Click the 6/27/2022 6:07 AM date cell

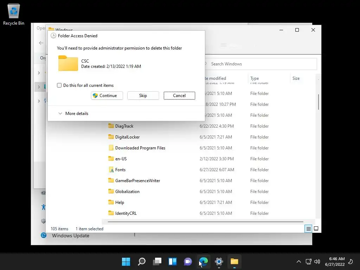[217, 170]
